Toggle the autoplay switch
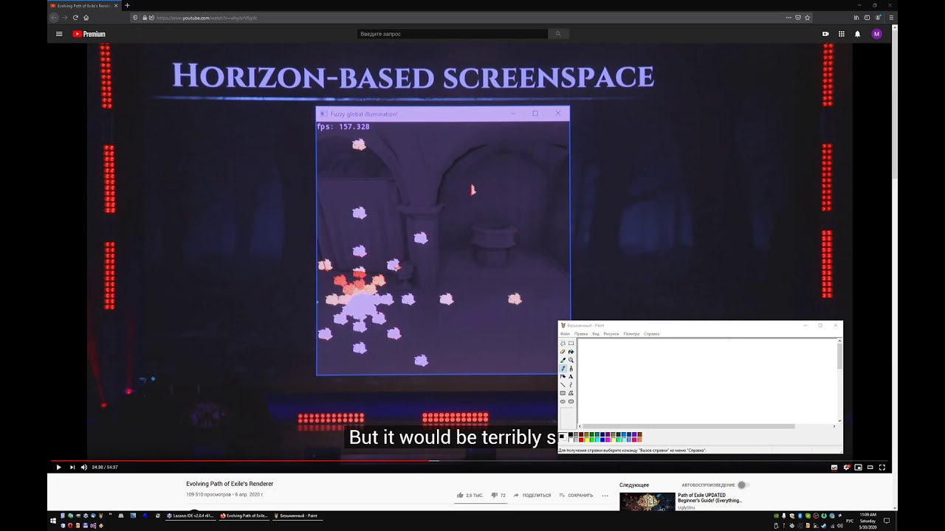The height and width of the screenshot is (531, 945). (x=743, y=485)
